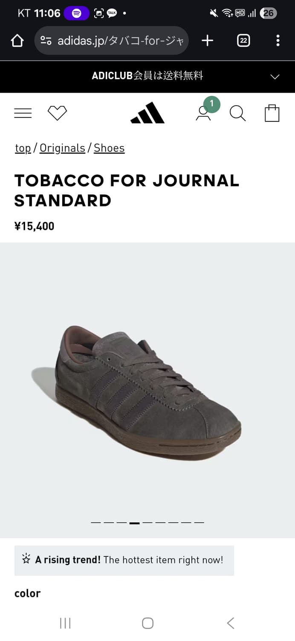The image size is (295, 641).
Task: Tap the Android back navigation button
Action: click(x=231, y=623)
